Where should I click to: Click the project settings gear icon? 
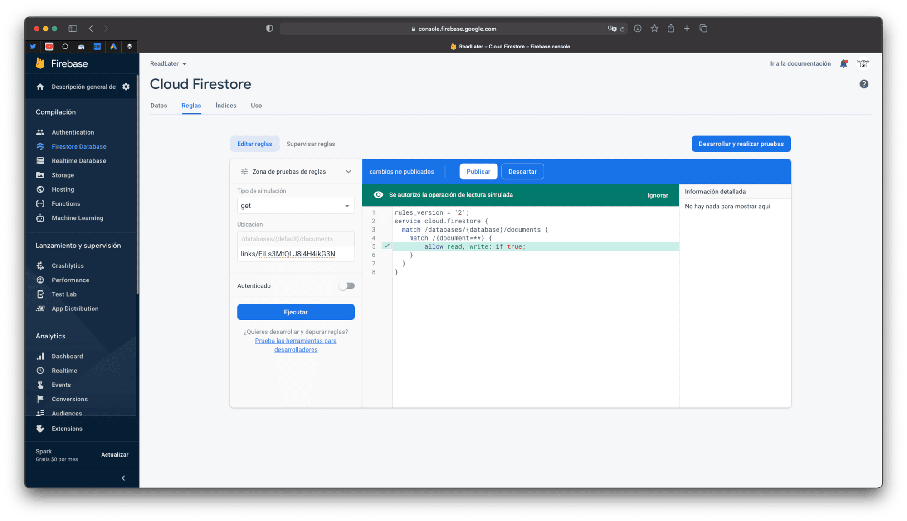[126, 87]
